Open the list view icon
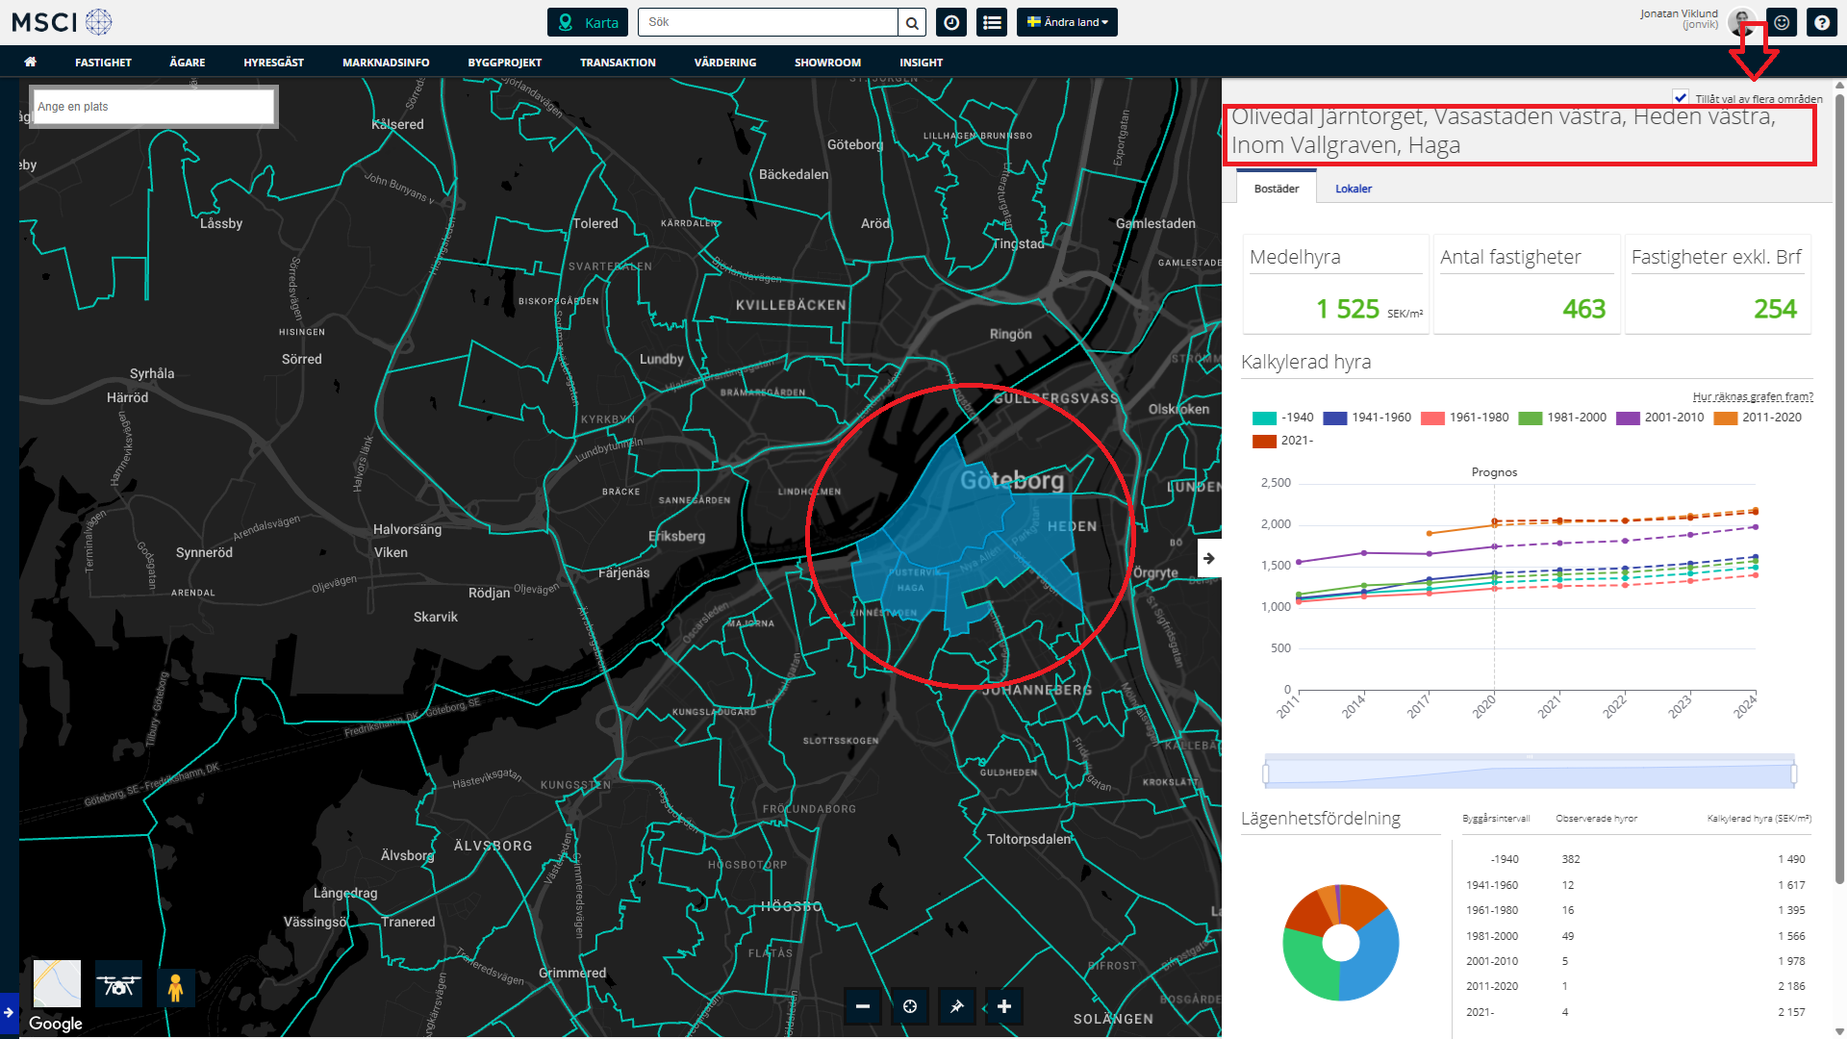This screenshot has height=1039, width=1847. click(x=992, y=22)
